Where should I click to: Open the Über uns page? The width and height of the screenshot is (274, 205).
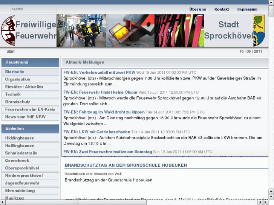point(197,9)
